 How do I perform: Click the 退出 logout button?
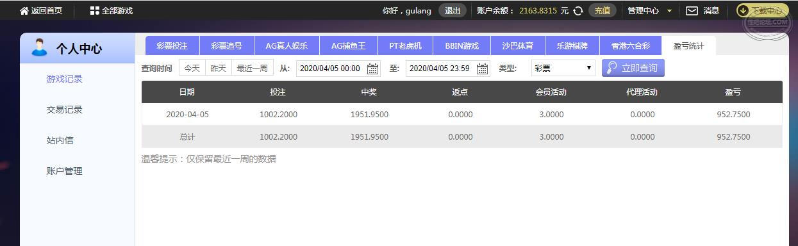[x=453, y=11]
